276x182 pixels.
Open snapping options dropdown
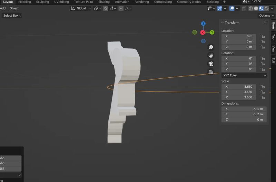112,8
